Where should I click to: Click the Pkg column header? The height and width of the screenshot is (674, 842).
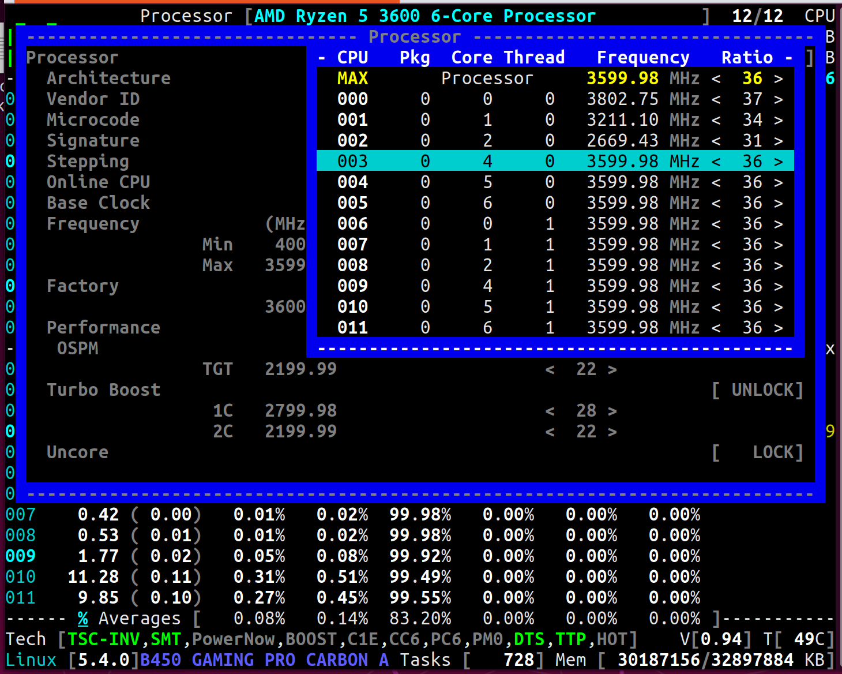click(x=415, y=57)
